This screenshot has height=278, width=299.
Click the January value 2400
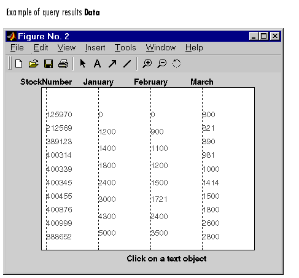[x=107, y=182]
